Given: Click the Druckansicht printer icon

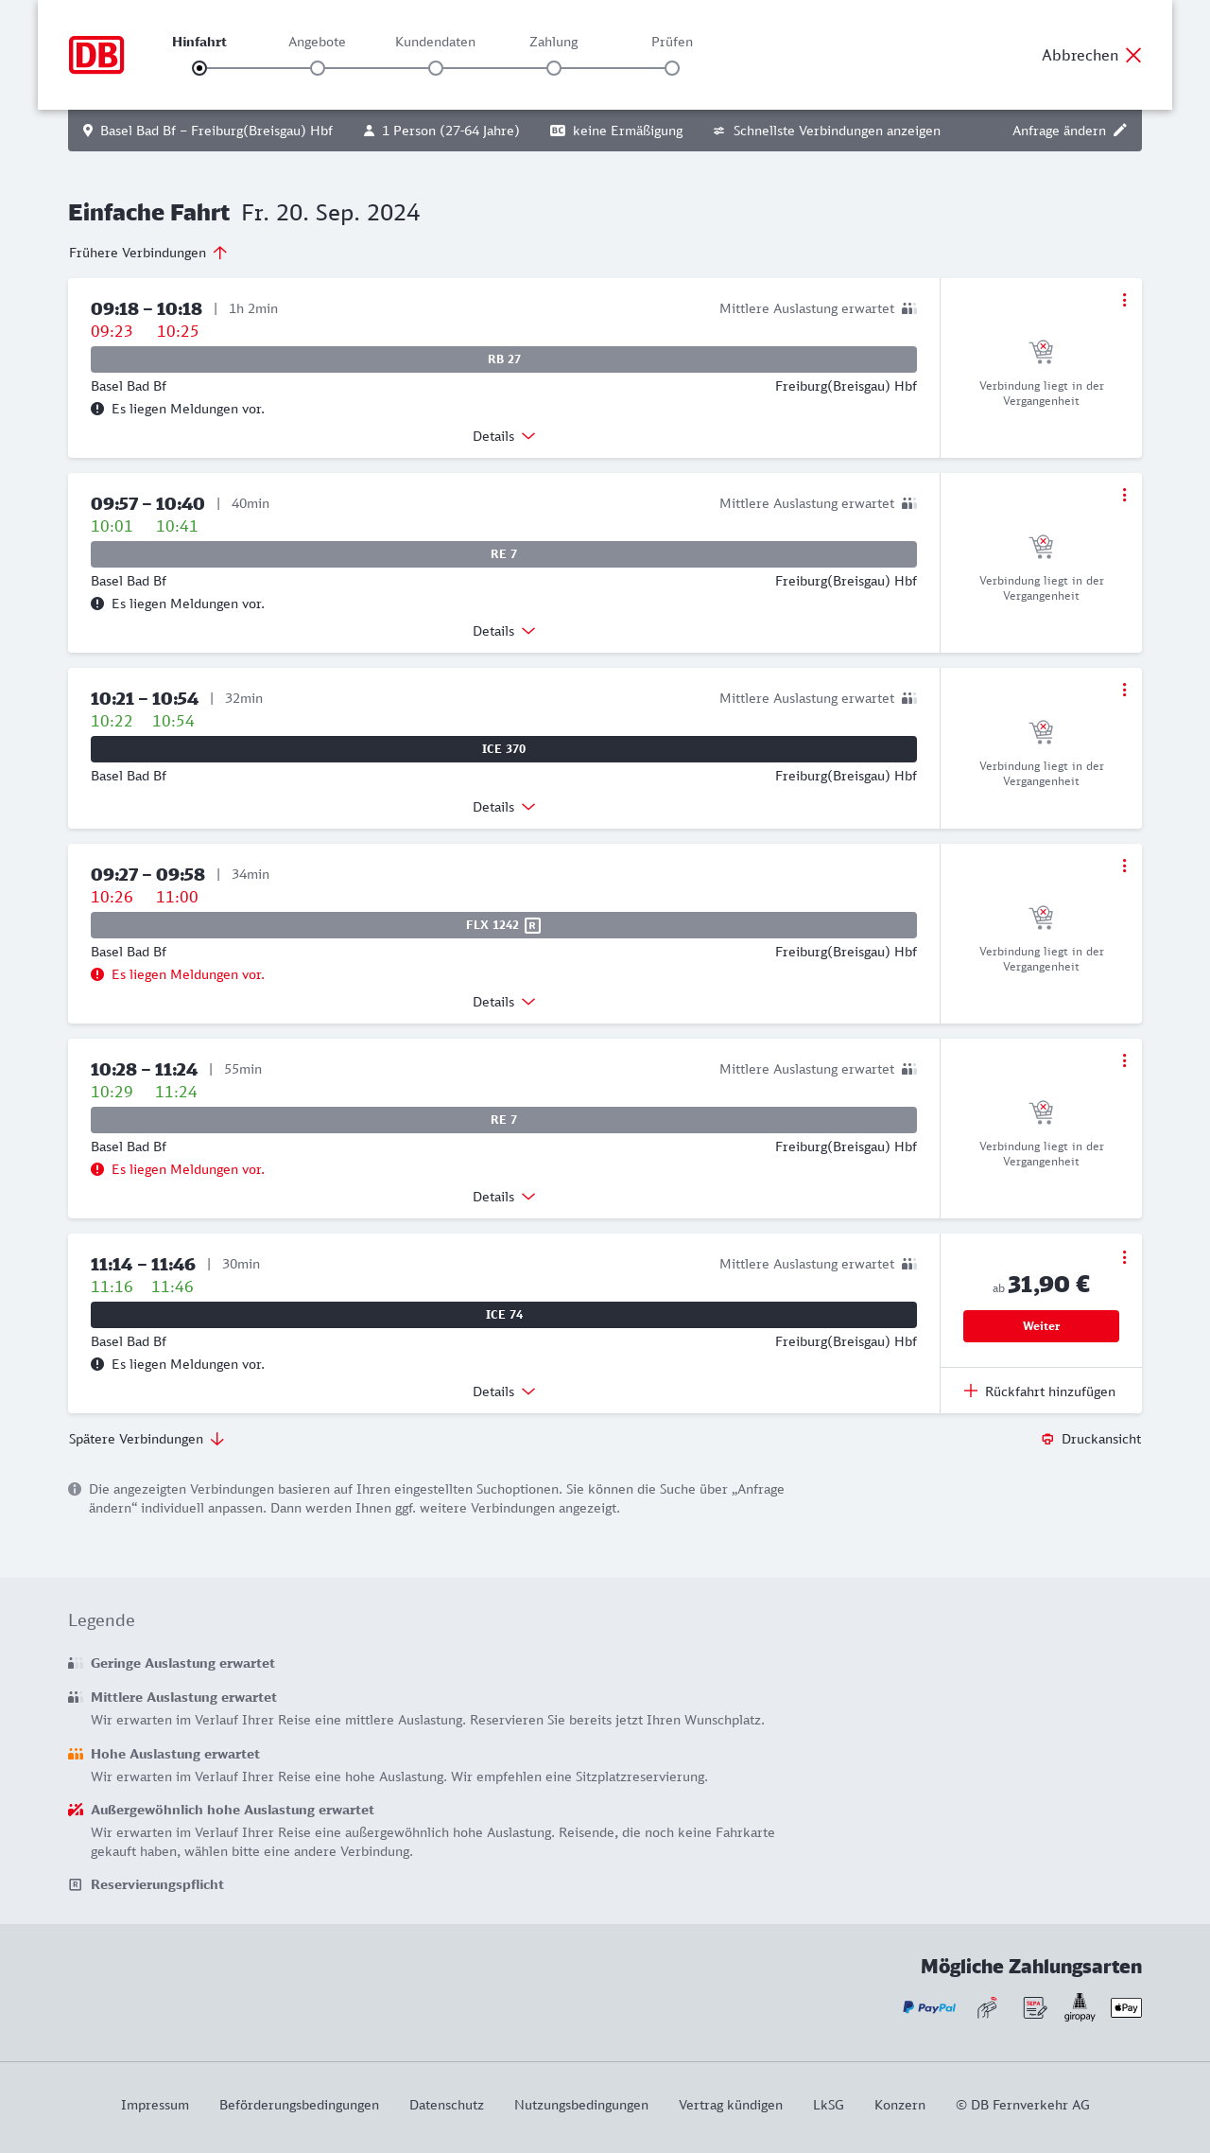Looking at the screenshot, I should point(1047,1439).
